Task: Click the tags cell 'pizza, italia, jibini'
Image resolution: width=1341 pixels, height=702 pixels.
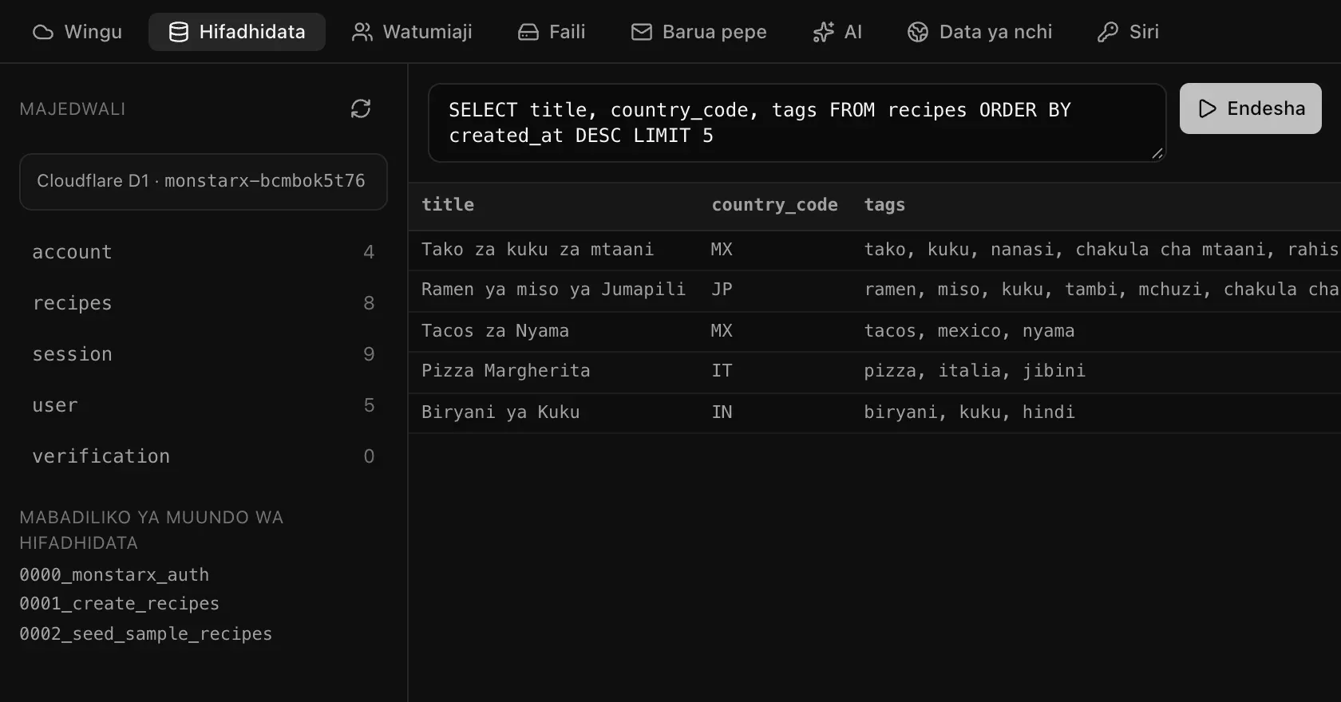Action: tap(975, 371)
